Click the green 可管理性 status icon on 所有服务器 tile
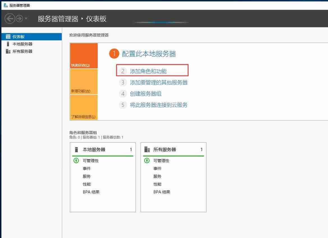Viewport: 328px width, 238px height. (146, 161)
